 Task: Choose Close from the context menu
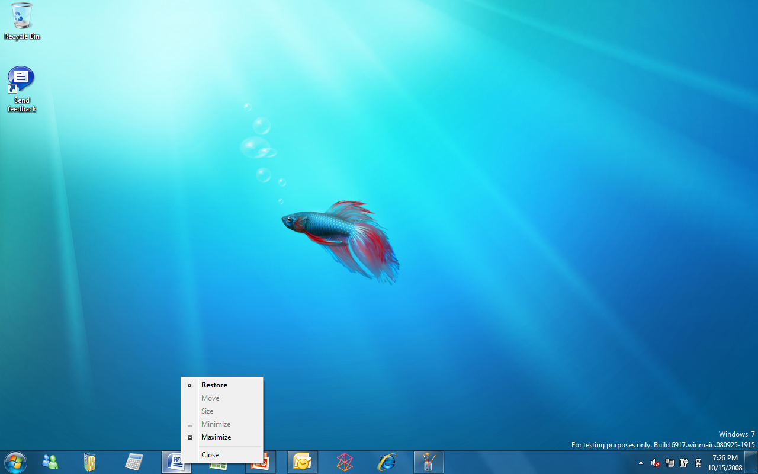[x=210, y=455]
